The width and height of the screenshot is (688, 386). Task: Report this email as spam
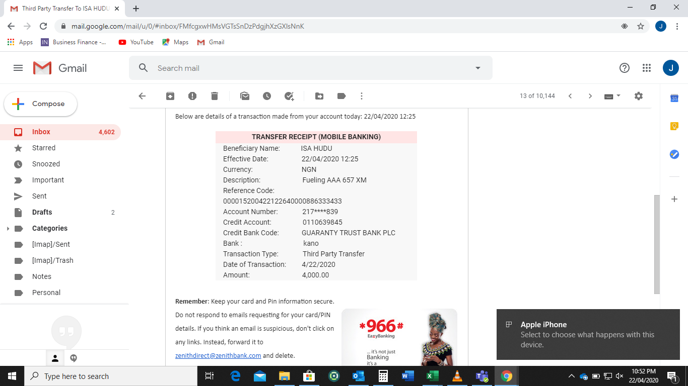pos(192,96)
